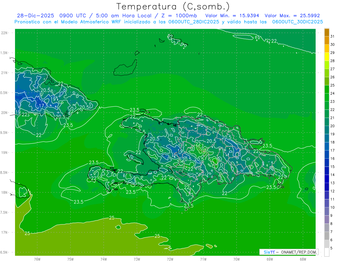Click the '17.5' contour label over Cuba
The image size is (340, 263).
coord(43,106)
